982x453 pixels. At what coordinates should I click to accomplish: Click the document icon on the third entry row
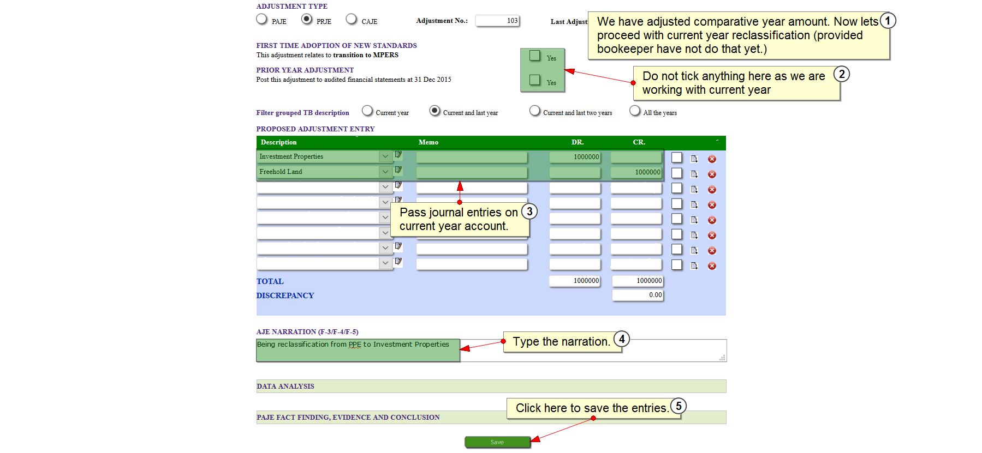[694, 190]
